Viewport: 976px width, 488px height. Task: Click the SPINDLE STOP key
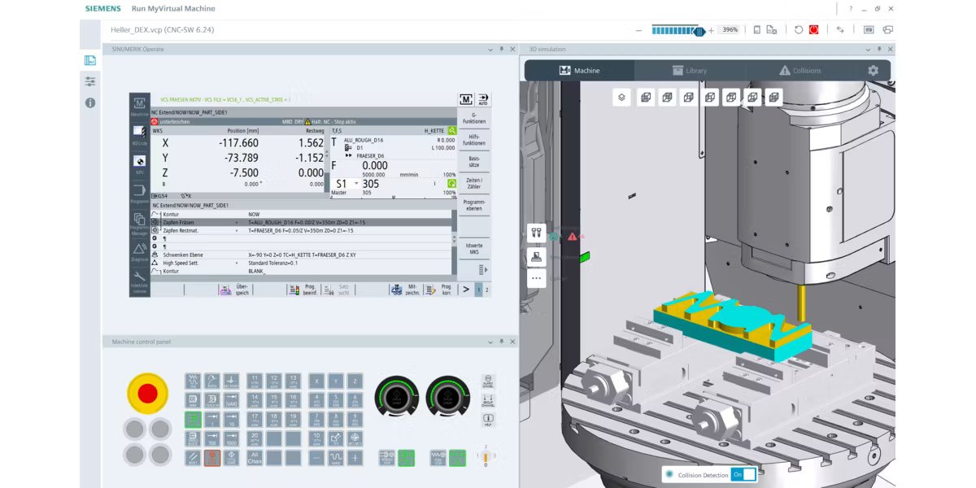pos(386,458)
